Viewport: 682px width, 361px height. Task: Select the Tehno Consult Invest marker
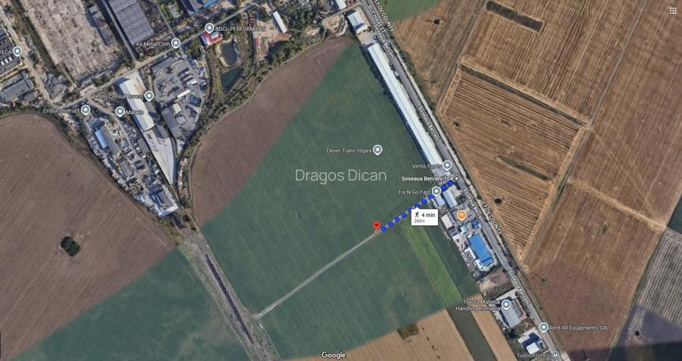[x=149, y=96]
